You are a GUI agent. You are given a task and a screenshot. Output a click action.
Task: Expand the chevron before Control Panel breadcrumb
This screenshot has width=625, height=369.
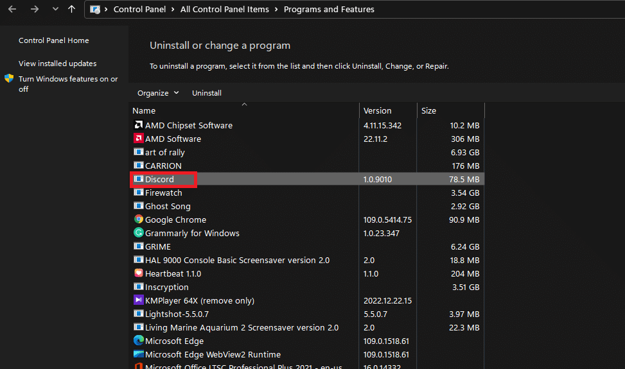click(x=106, y=10)
